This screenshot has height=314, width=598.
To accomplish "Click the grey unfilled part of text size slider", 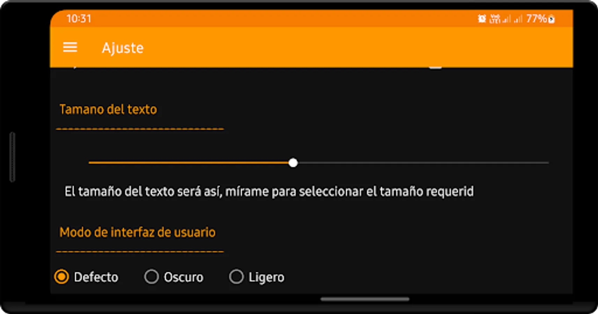I will coord(423,163).
